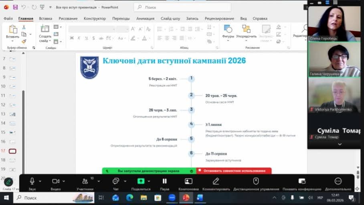
Task: Click Остановить совместное использование button
Action: pos(234,171)
